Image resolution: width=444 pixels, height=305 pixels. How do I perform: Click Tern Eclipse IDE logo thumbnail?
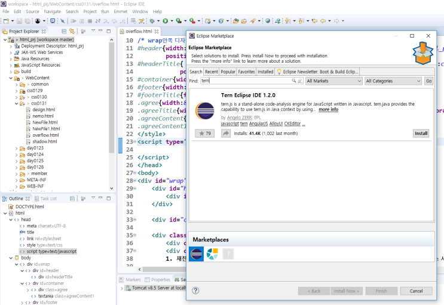coord(205,111)
